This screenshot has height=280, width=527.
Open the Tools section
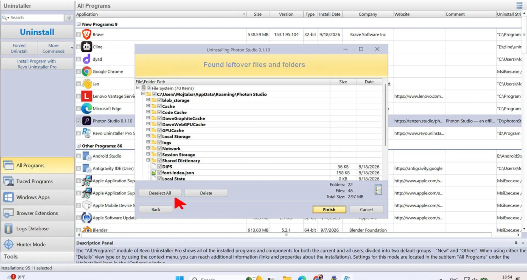pos(37,257)
